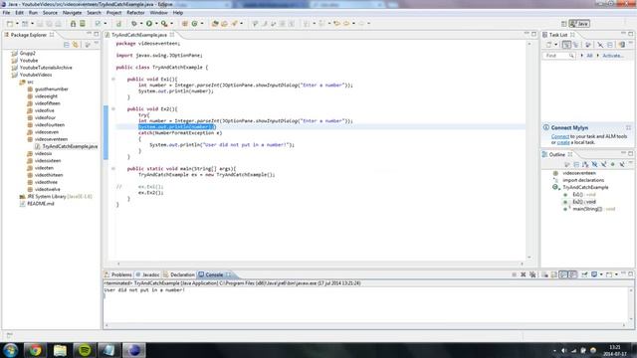Click the New Task icon in Task List
This screenshot has height=358, width=637.
(548, 45)
